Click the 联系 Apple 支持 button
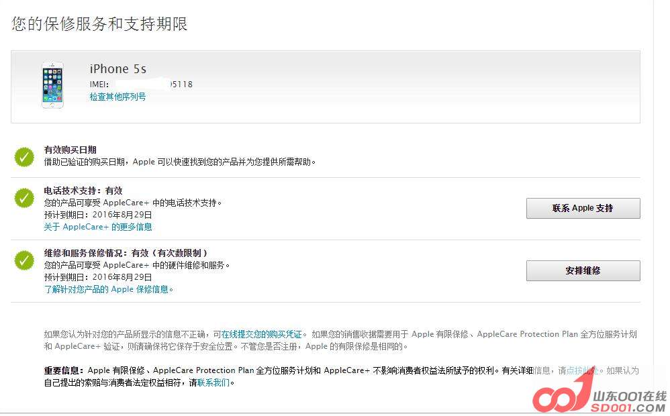 (583, 208)
